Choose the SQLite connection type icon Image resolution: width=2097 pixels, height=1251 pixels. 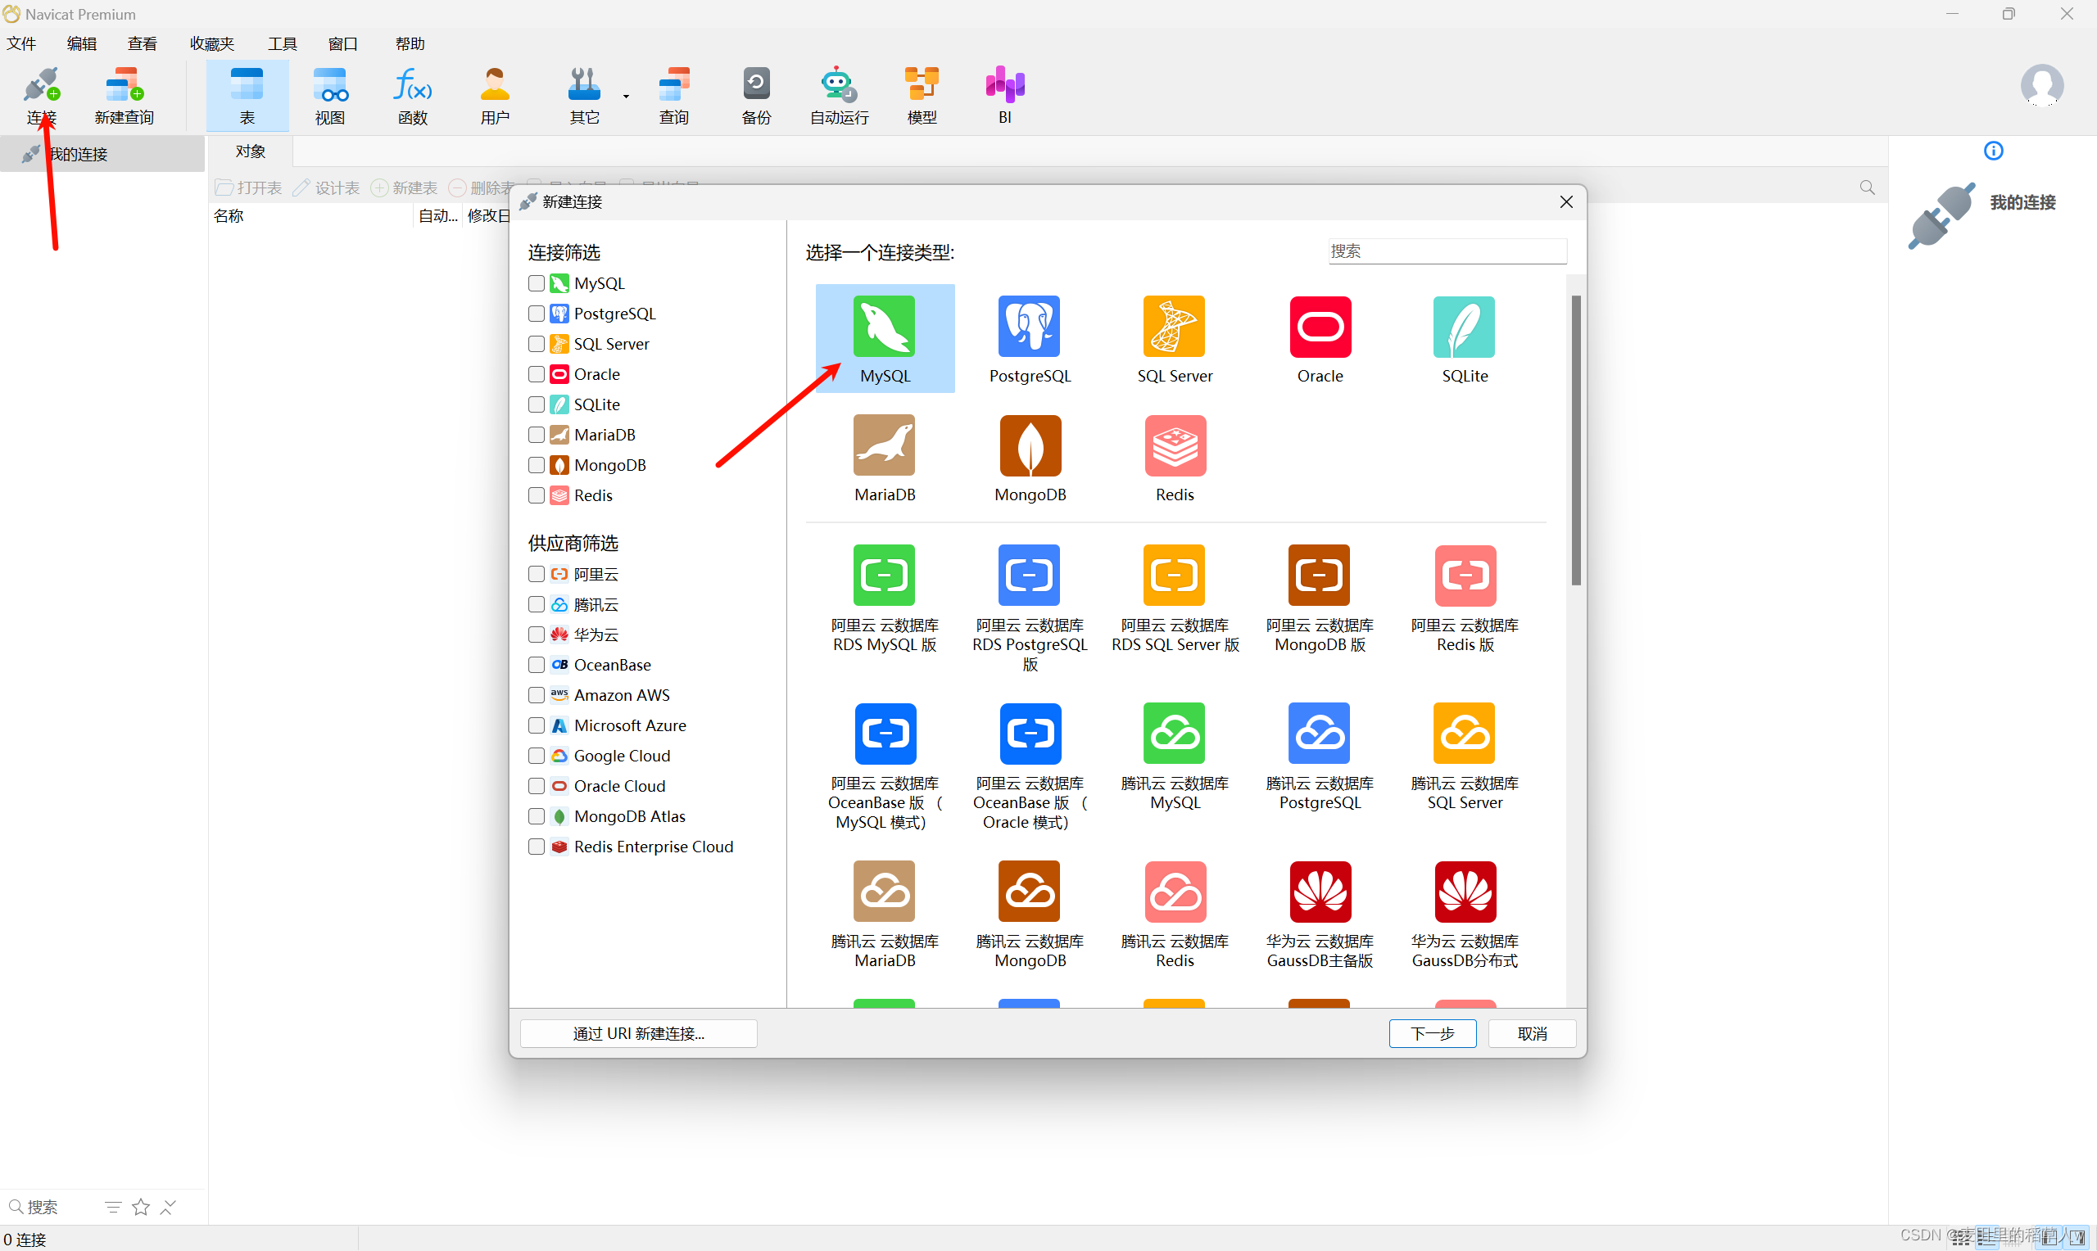[1464, 327]
